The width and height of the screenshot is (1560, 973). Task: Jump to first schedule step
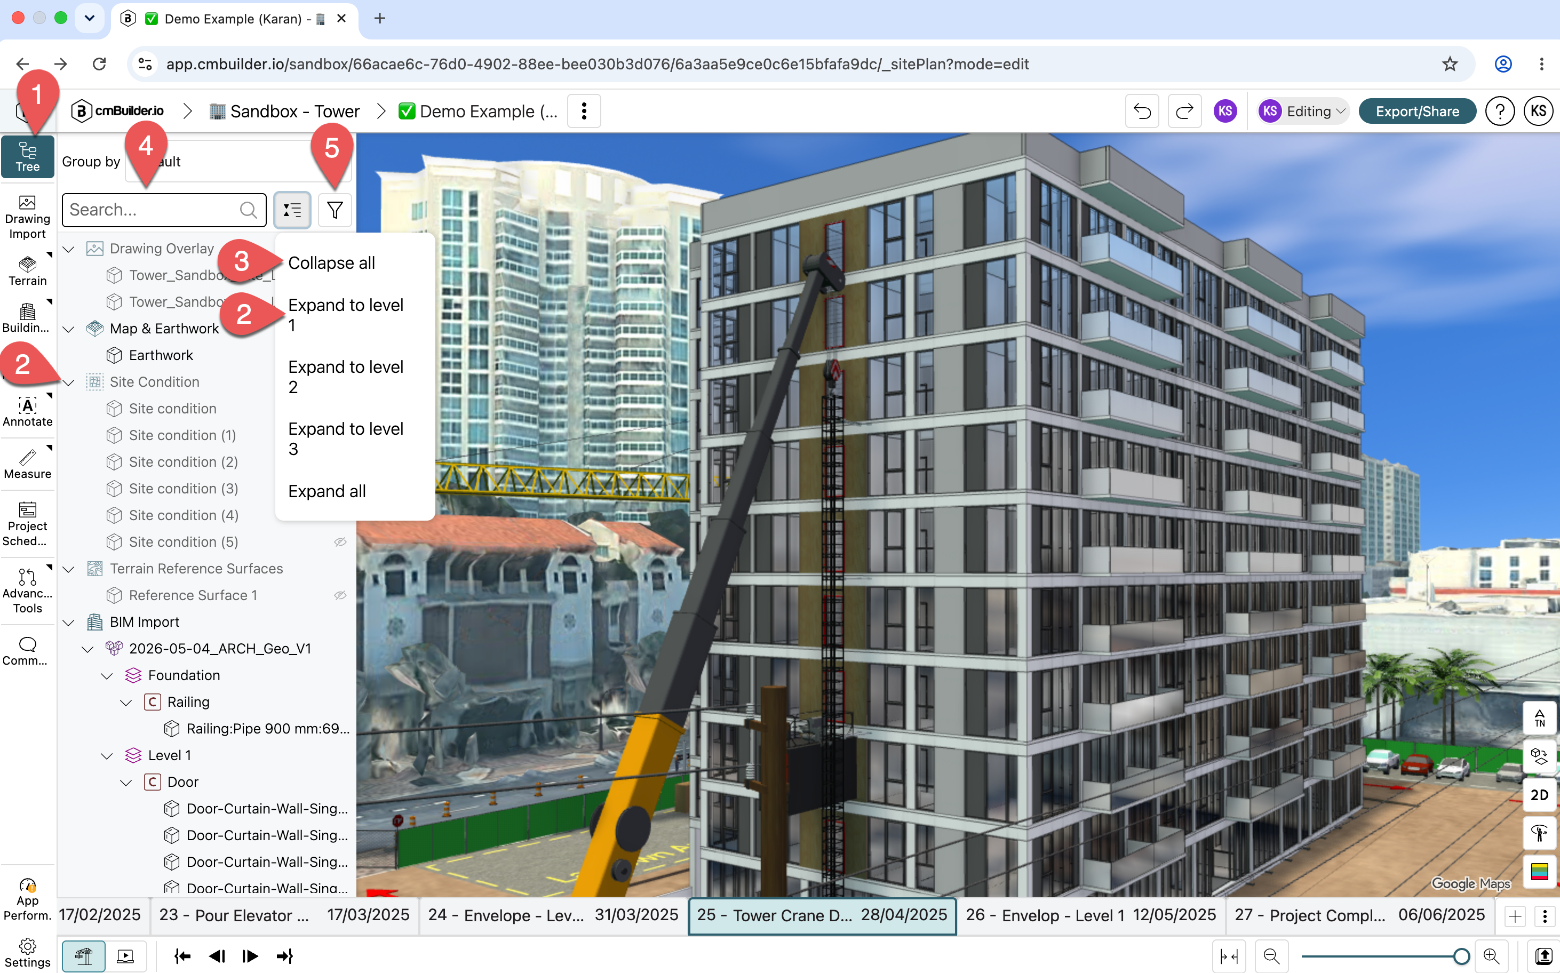pyautogui.click(x=182, y=955)
